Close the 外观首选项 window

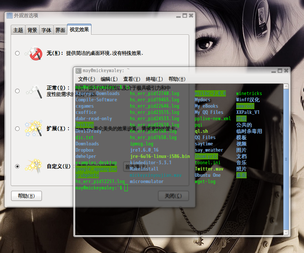tap(191, 16)
